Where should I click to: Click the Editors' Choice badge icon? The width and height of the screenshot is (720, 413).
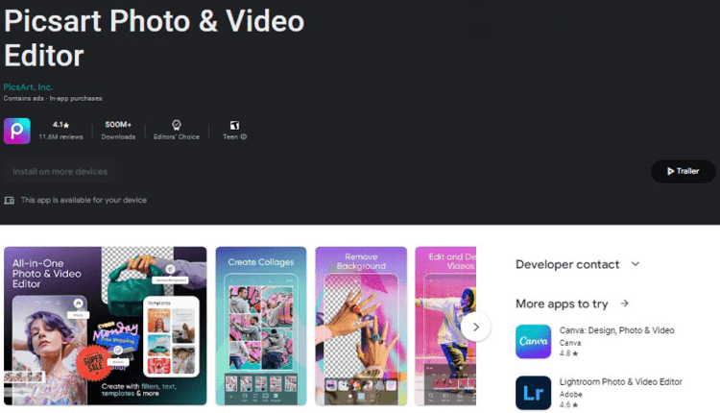(177, 125)
